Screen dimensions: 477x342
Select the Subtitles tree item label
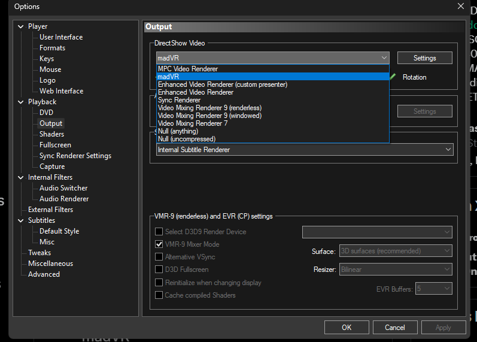[x=41, y=220]
